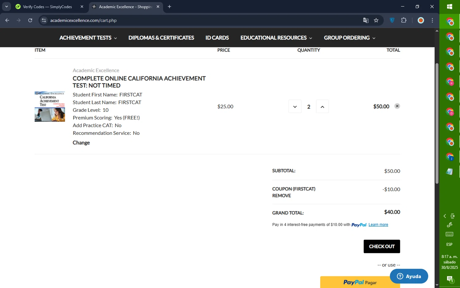
Task: Expand the Group Ordering menu
Action: click(350, 38)
